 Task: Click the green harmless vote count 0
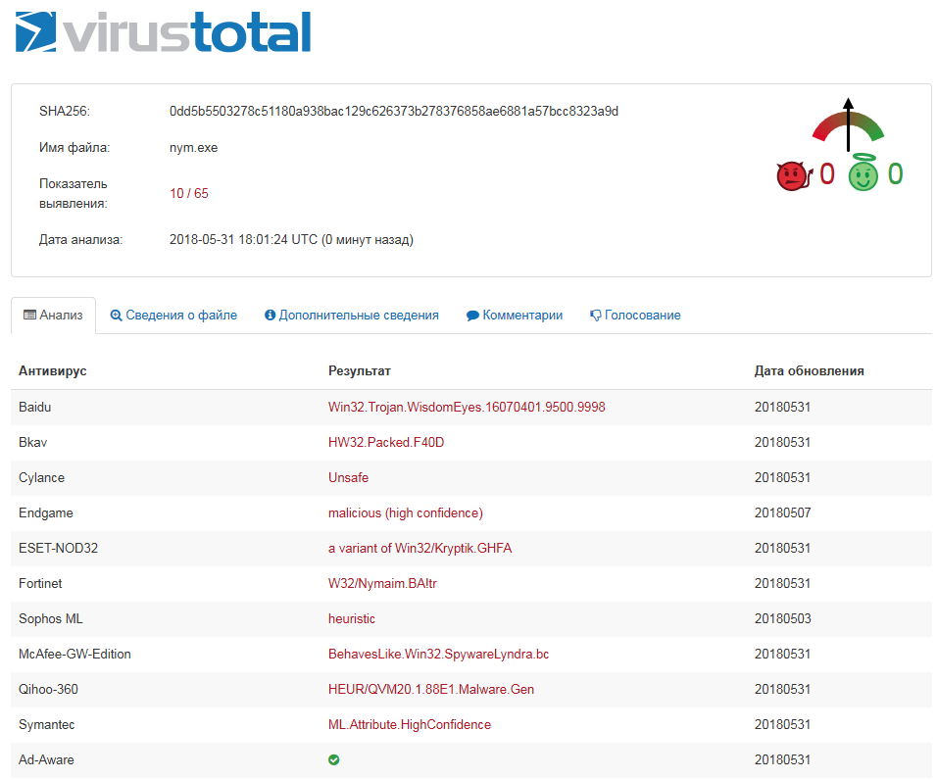(895, 174)
